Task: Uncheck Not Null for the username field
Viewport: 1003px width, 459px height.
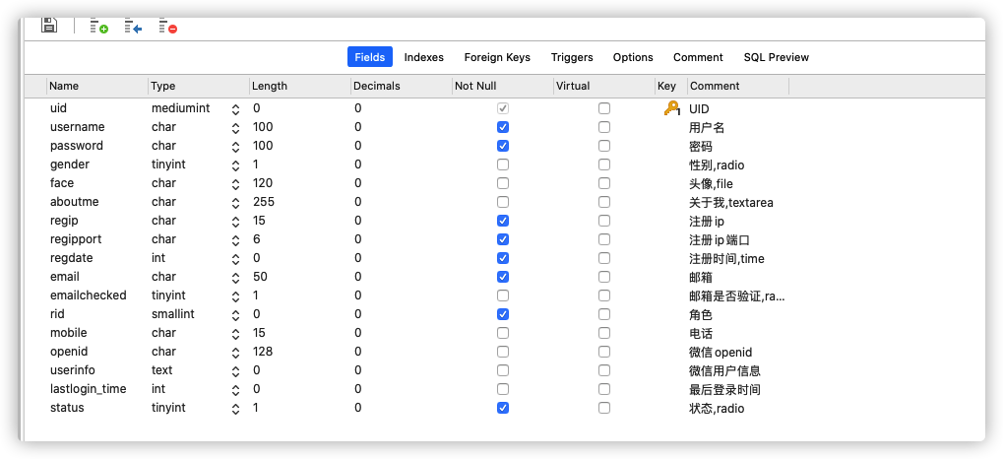Action: 503,127
